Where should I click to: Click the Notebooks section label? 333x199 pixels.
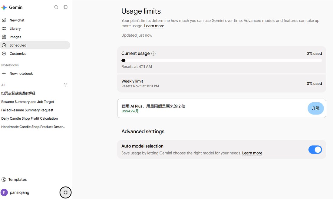click(x=10, y=65)
